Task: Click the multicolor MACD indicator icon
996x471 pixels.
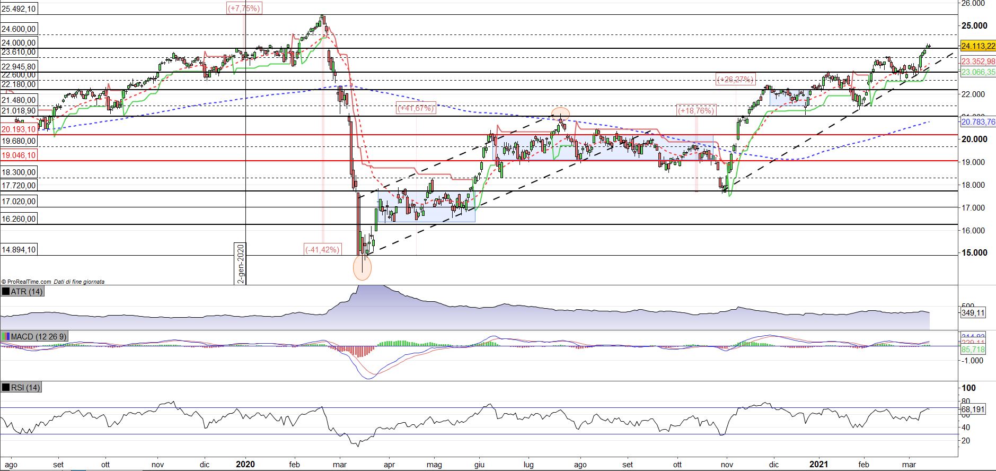Action: click(6, 337)
